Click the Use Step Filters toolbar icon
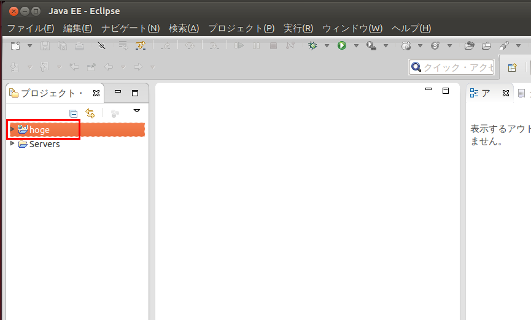This screenshot has width=531, height=320. click(123, 45)
